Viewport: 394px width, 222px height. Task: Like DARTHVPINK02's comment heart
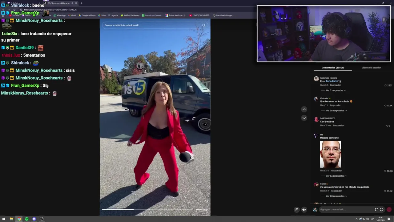(388, 126)
